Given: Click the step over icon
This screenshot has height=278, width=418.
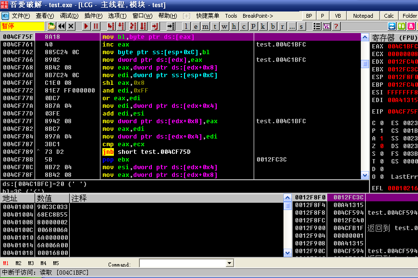Looking at the screenshot, I should point(122,26).
